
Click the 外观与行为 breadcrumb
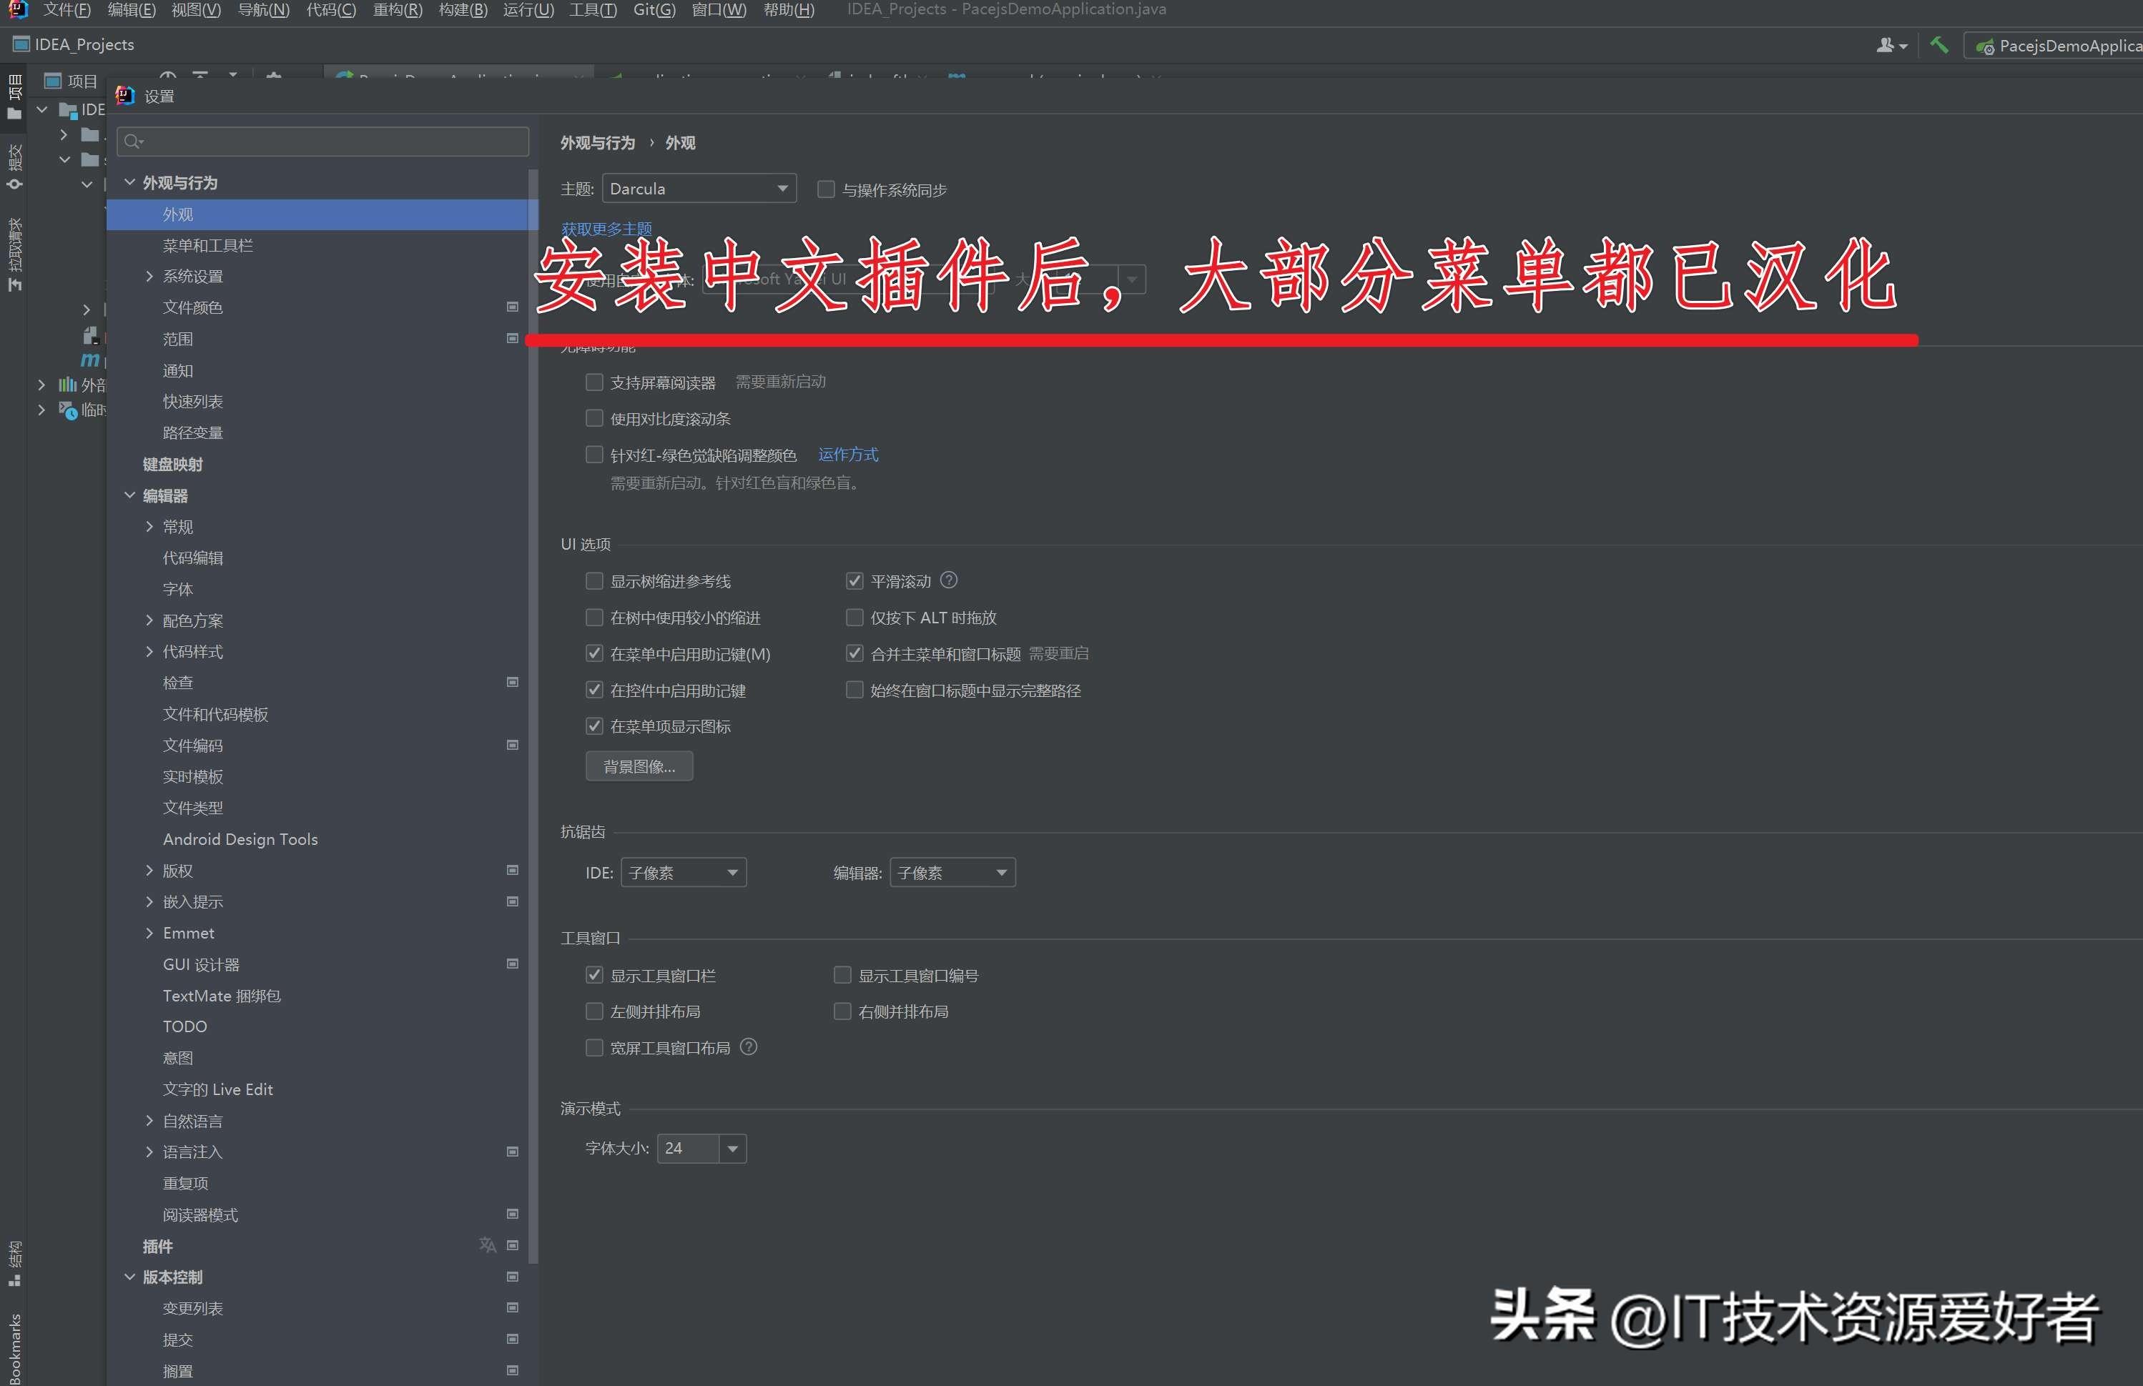(598, 143)
